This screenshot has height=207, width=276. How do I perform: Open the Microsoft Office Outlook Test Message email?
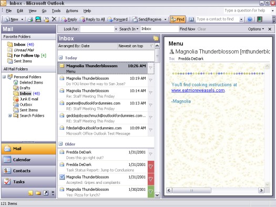click(x=103, y=130)
